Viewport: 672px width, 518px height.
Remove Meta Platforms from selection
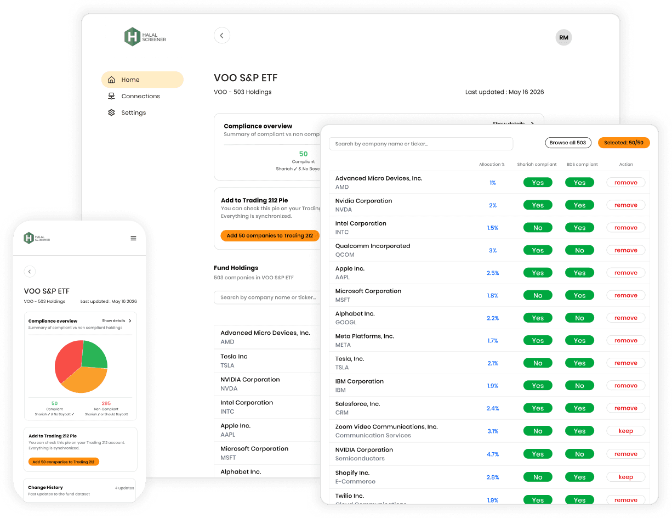click(625, 340)
